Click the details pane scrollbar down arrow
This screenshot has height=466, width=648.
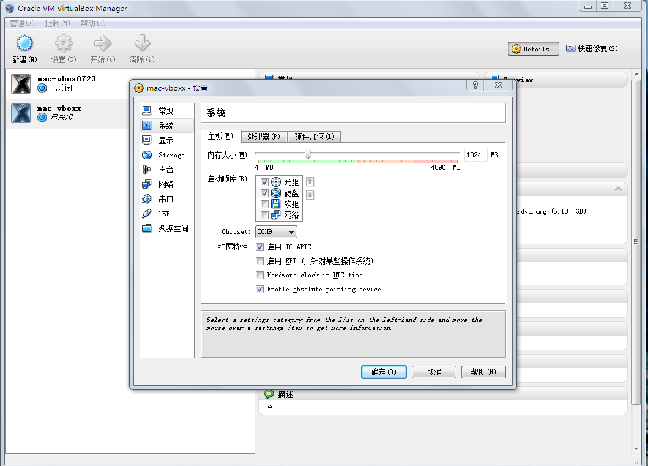636,449
